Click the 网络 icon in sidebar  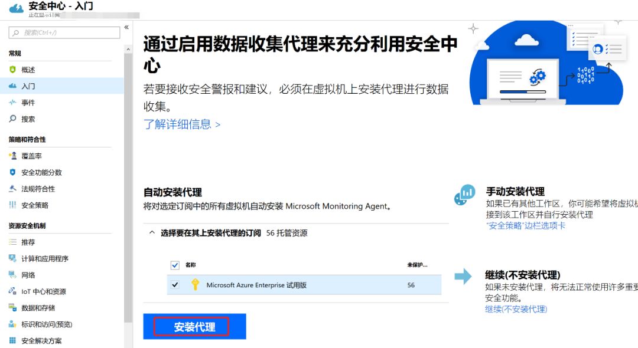(12, 275)
